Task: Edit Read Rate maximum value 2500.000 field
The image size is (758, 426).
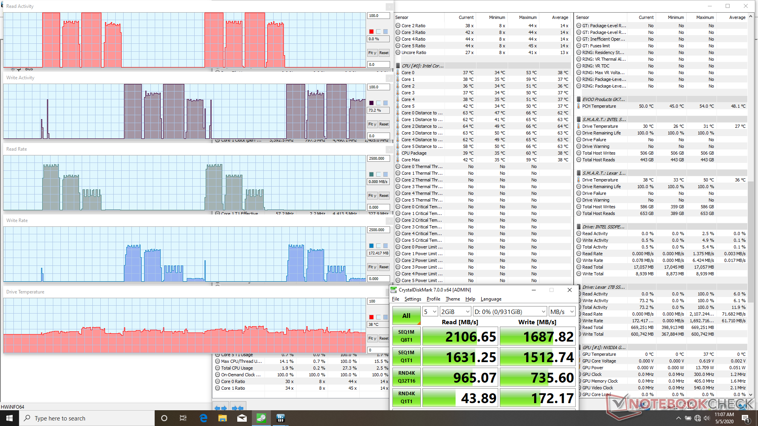Action: click(x=378, y=159)
